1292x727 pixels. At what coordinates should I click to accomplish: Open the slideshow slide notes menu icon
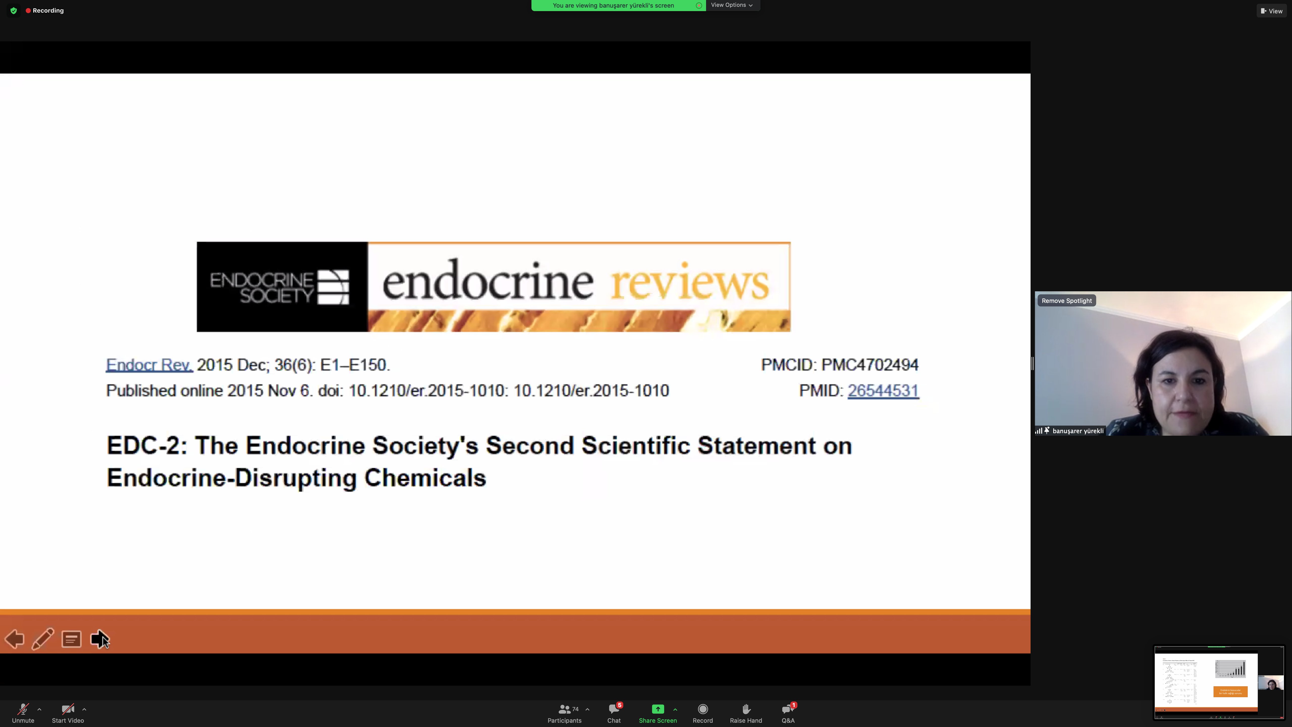pos(71,639)
